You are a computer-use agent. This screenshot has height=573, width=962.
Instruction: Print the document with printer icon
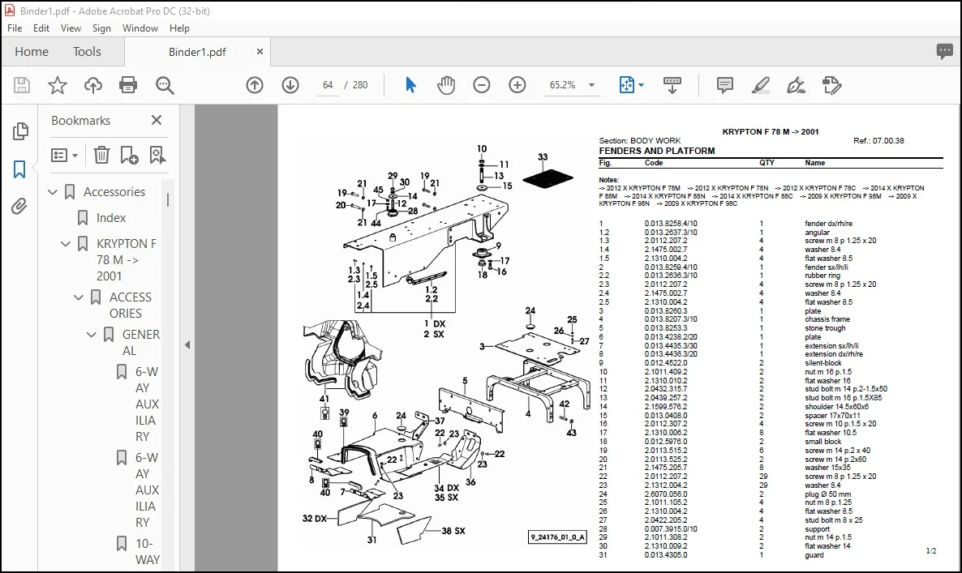coord(128,85)
